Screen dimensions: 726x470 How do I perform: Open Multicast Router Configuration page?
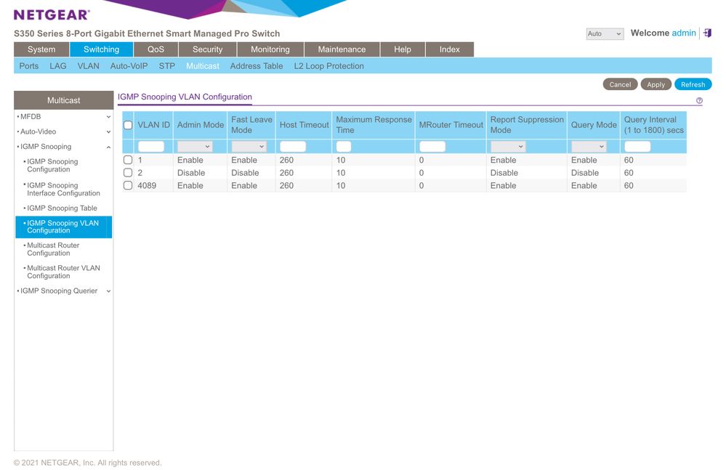(x=53, y=249)
